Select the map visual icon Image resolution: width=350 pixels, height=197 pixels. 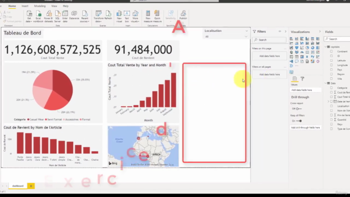pyautogui.click(x=291, y=53)
